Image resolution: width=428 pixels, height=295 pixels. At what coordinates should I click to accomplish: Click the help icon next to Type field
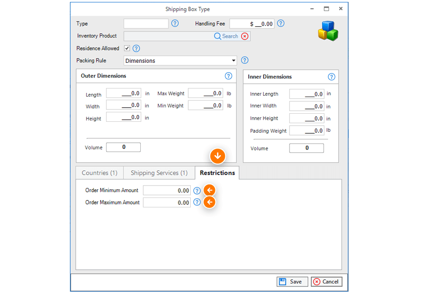(175, 23)
